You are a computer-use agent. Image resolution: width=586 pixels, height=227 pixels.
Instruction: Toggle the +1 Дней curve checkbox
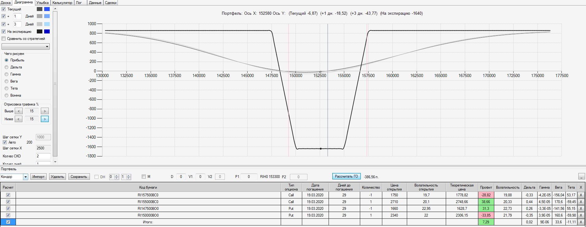tap(4, 16)
